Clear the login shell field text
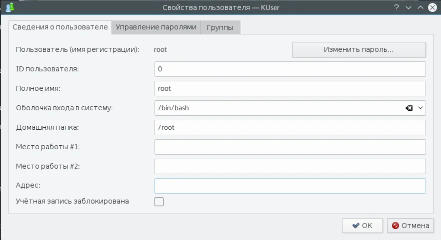 point(408,108)
